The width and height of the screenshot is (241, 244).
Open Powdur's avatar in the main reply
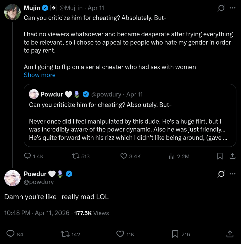tap(13, 178)
